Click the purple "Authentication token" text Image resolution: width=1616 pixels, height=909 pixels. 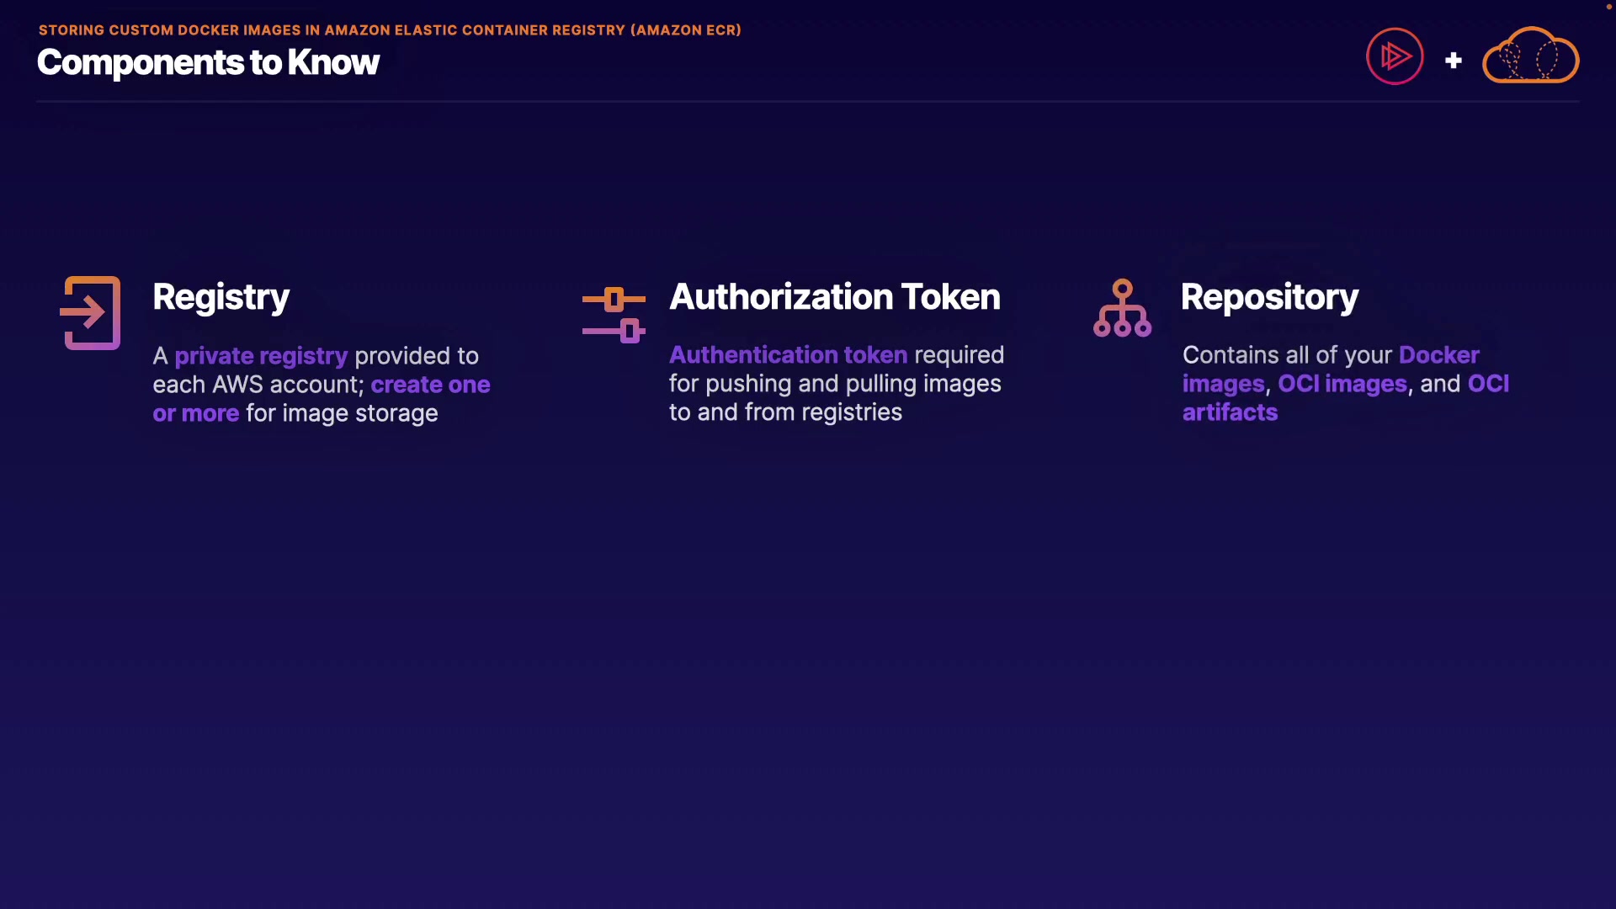point(788,355)
